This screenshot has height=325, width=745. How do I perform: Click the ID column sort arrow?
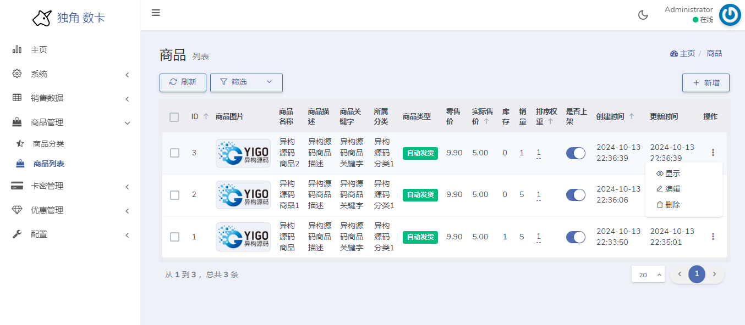click(206, 116)
